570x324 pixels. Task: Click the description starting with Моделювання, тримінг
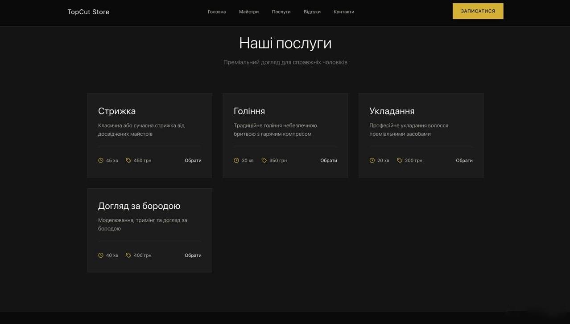(143, 224)
